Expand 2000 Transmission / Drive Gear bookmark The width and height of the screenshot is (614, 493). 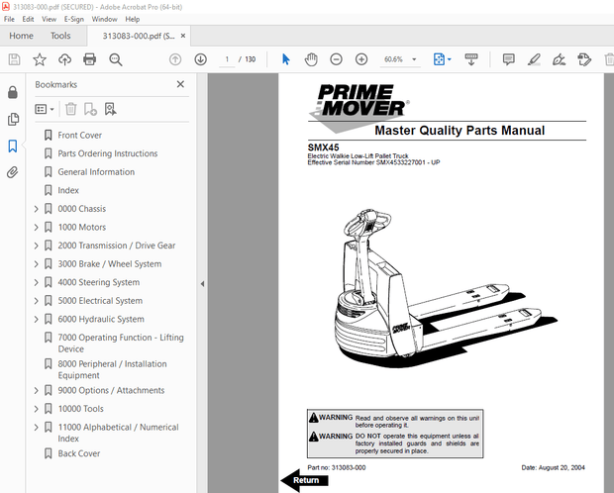tap(36, 246)
